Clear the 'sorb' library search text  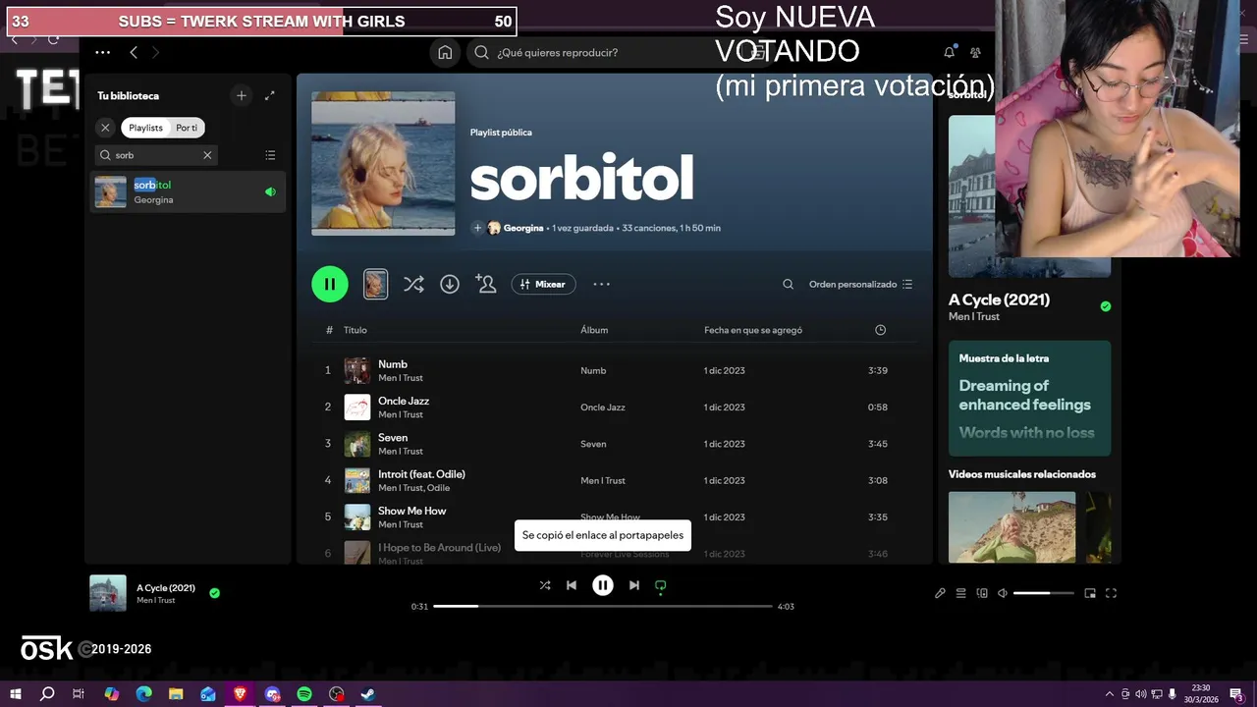click(x=207, y=155)
